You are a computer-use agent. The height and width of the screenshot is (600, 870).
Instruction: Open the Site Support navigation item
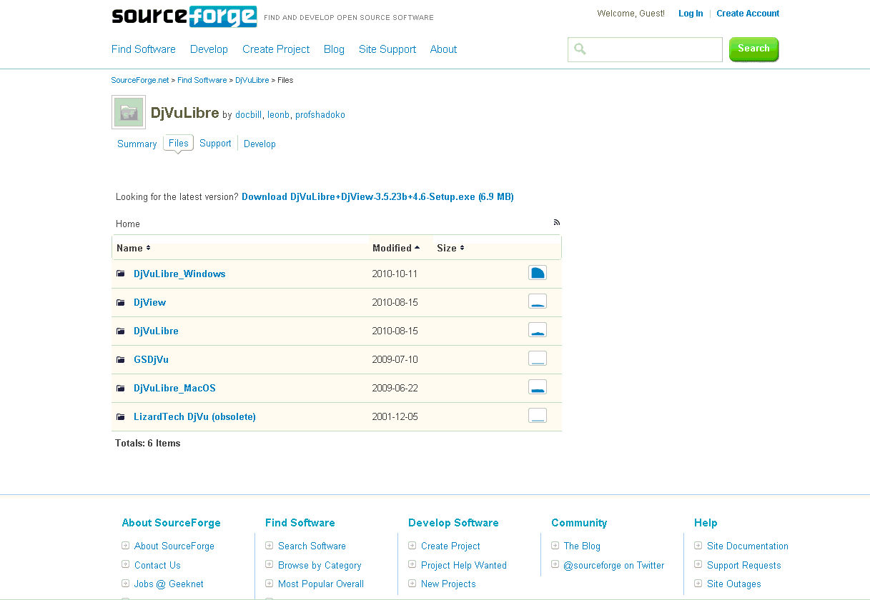387,49
